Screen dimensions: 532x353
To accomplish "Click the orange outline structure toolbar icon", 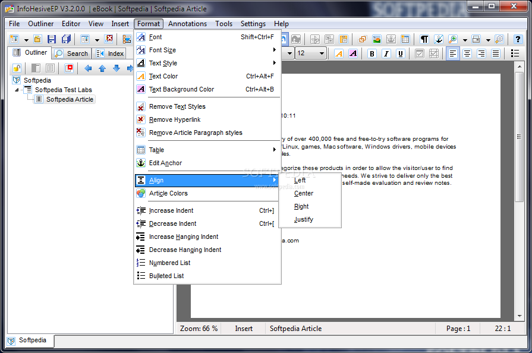I will click(x=127, y=39).
